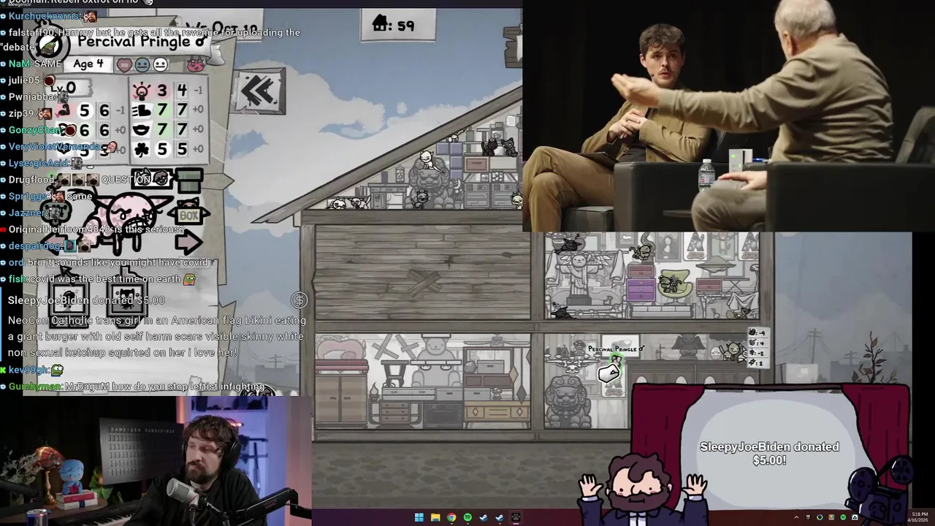The image size is (935, 526).
Task: Click the lightbulb intelligence stat icon
Action: click(x=142, y=91)
